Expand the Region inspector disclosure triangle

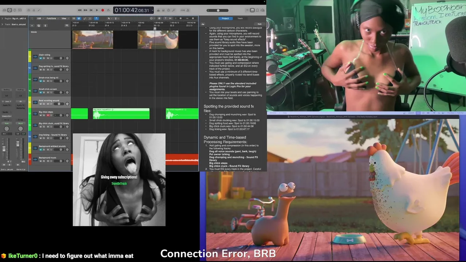click(x=2, y=19)
